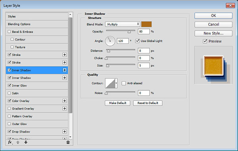Click the Size value field
Image resolution: width=238 pixels, height=151 pixels.
pyautogui.click(x=144, y=66)
